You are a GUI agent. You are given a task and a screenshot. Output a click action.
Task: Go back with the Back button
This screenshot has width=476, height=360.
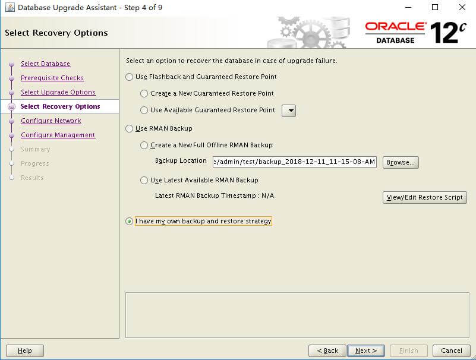tap(327, 351)
